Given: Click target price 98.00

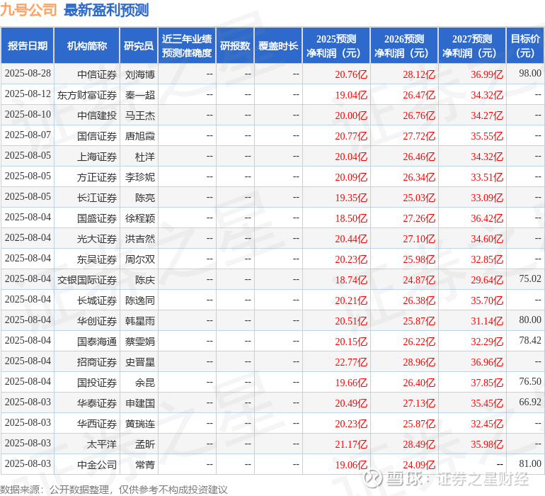Looking at the screenshot, I should pyautogui.click(x=530, y=73).
